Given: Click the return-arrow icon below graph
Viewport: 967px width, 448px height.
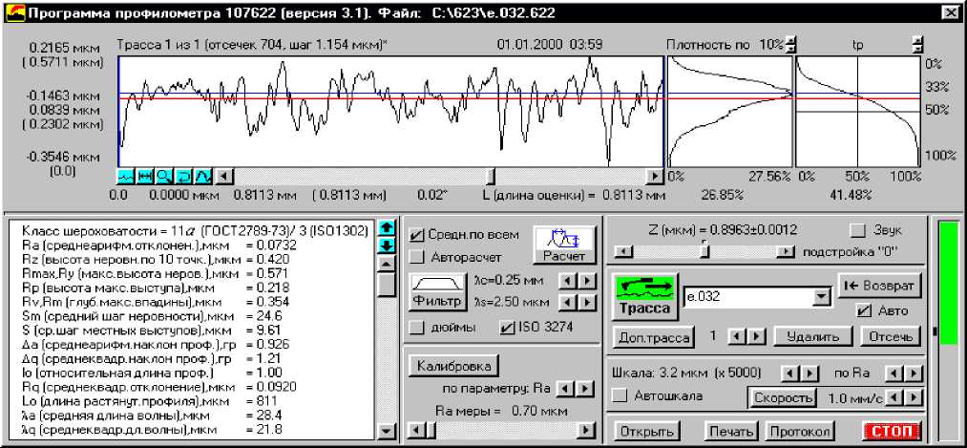Looking at the screenshot, I should point(183,177).
